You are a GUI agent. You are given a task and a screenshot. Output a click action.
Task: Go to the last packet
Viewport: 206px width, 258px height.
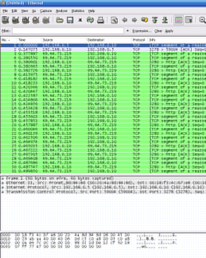point(165,20)
